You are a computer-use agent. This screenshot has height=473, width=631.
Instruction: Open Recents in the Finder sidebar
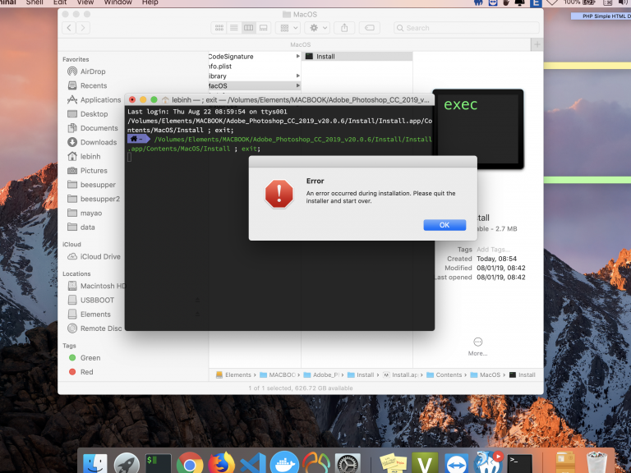(94, 85)
